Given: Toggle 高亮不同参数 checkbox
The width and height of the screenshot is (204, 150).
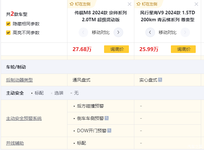Looking at the screenshot, I should 8,33.
